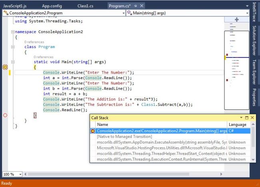This screenshot has height=187, width=260.
Task: Click in the int result = a + b line
Action: click(x=65, y=94)
